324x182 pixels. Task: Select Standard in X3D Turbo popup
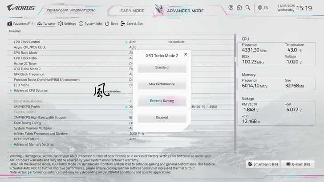pos(162,67)
